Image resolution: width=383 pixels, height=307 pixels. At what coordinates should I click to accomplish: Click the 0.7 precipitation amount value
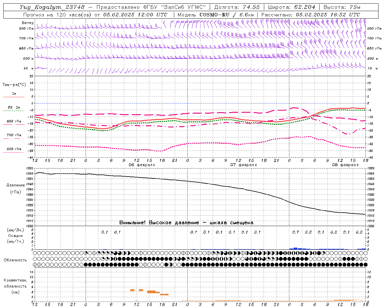(296, 232)
